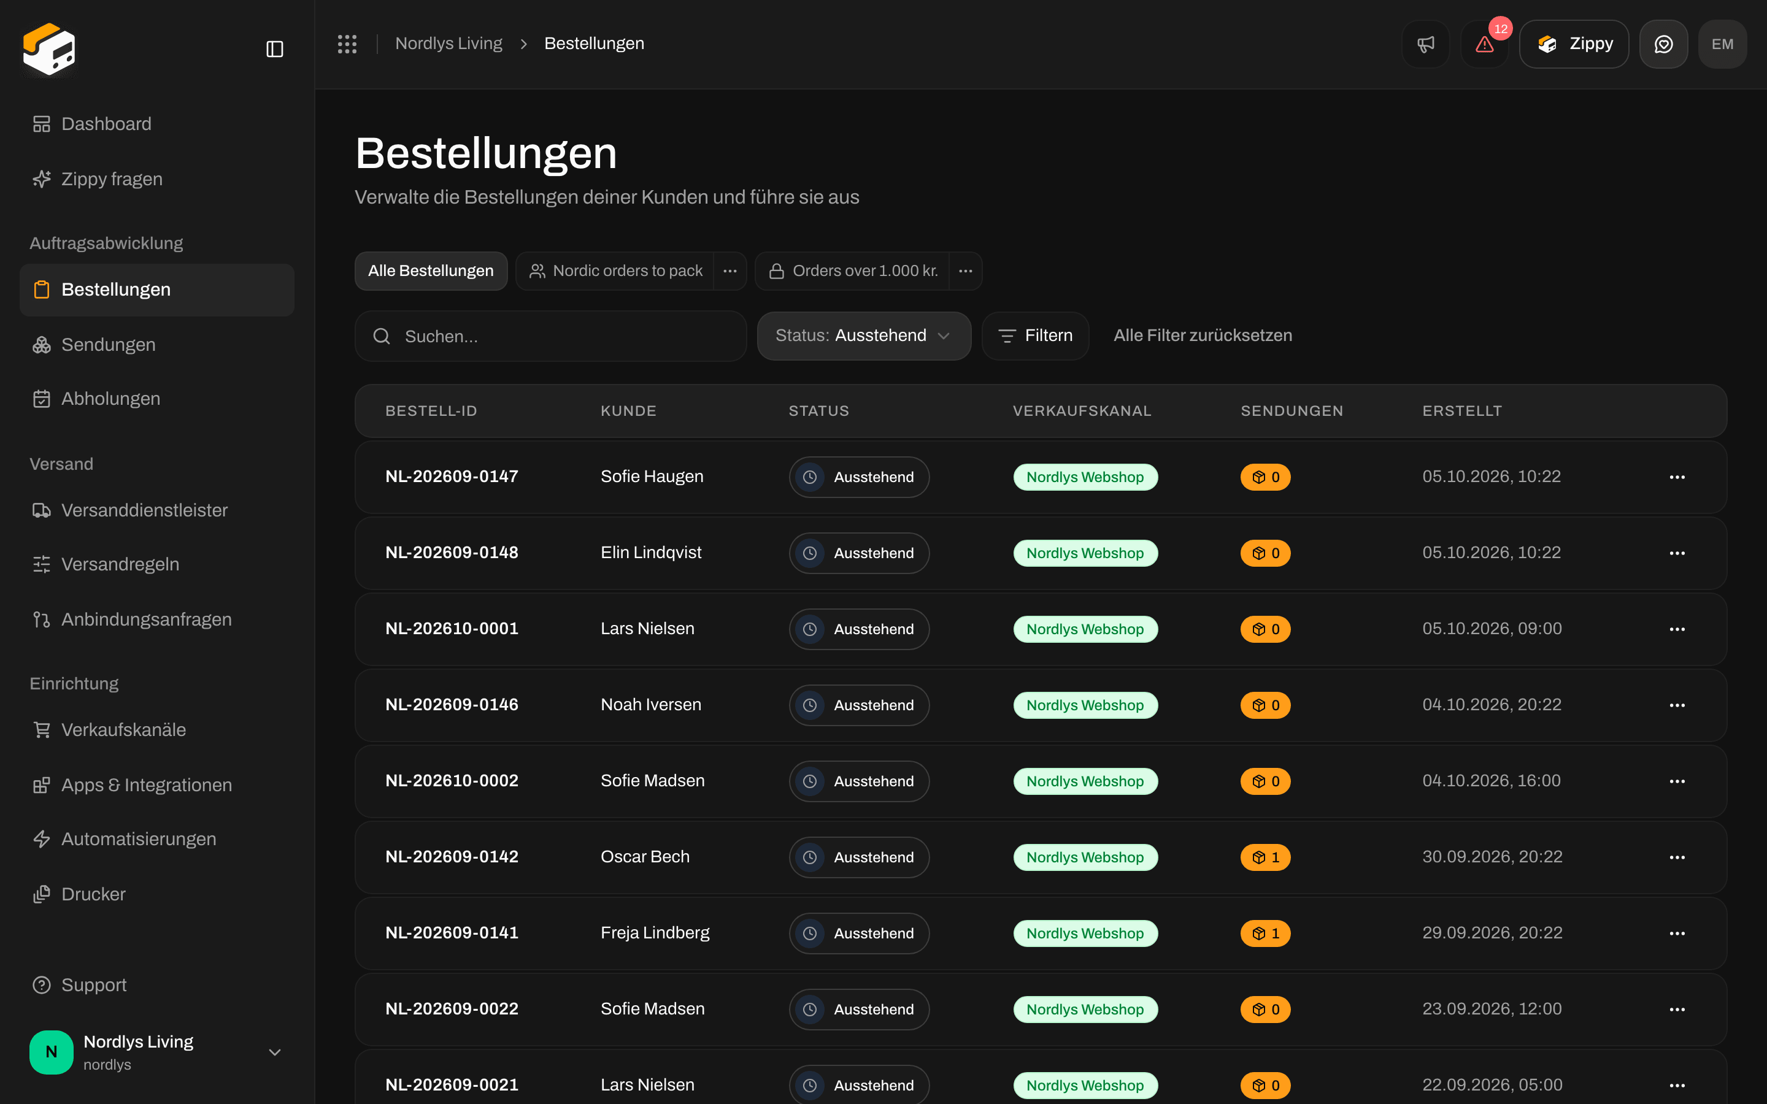The height and width of the screenshot is (1104, 1767).
Task: Open Verkaufskanäle in the sidebar
Action: click(157, 729)
